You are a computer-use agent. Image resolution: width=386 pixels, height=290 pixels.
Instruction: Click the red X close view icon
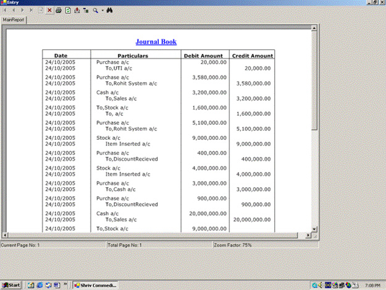49,11
